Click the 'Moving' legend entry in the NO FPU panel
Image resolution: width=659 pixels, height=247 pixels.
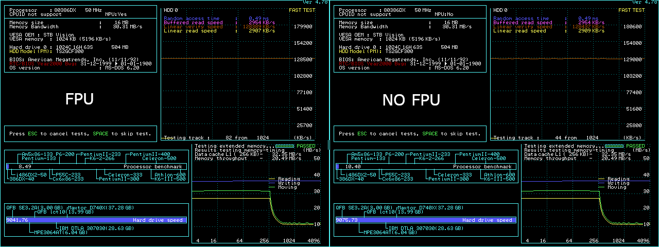617,187
